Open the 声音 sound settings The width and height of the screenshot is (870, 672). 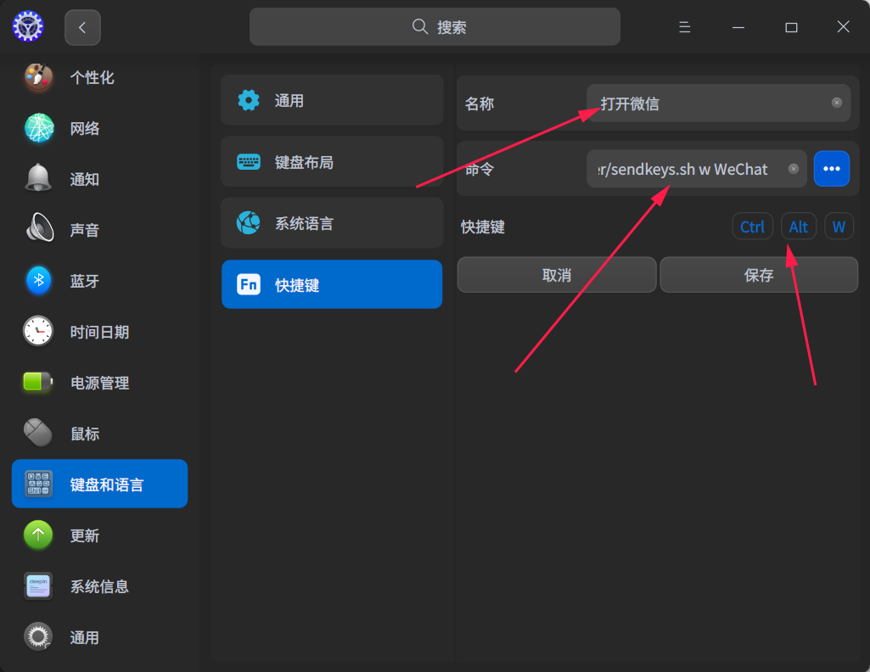click(99, 230)
